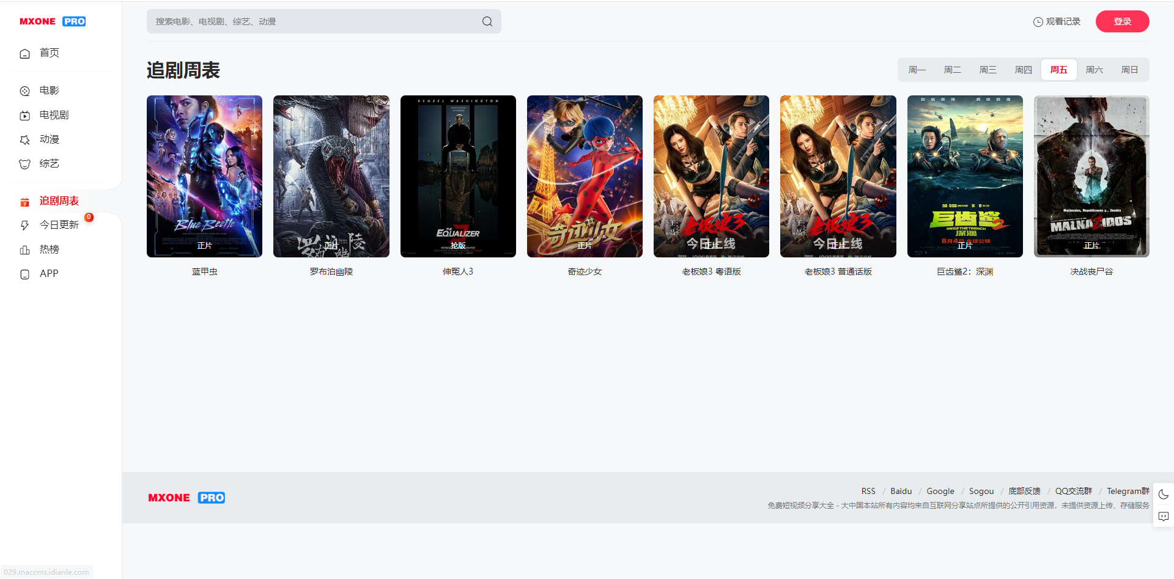Screen dimensions: 1174x579
Task: Select the 周一 tab
Action: click(917, 70)
